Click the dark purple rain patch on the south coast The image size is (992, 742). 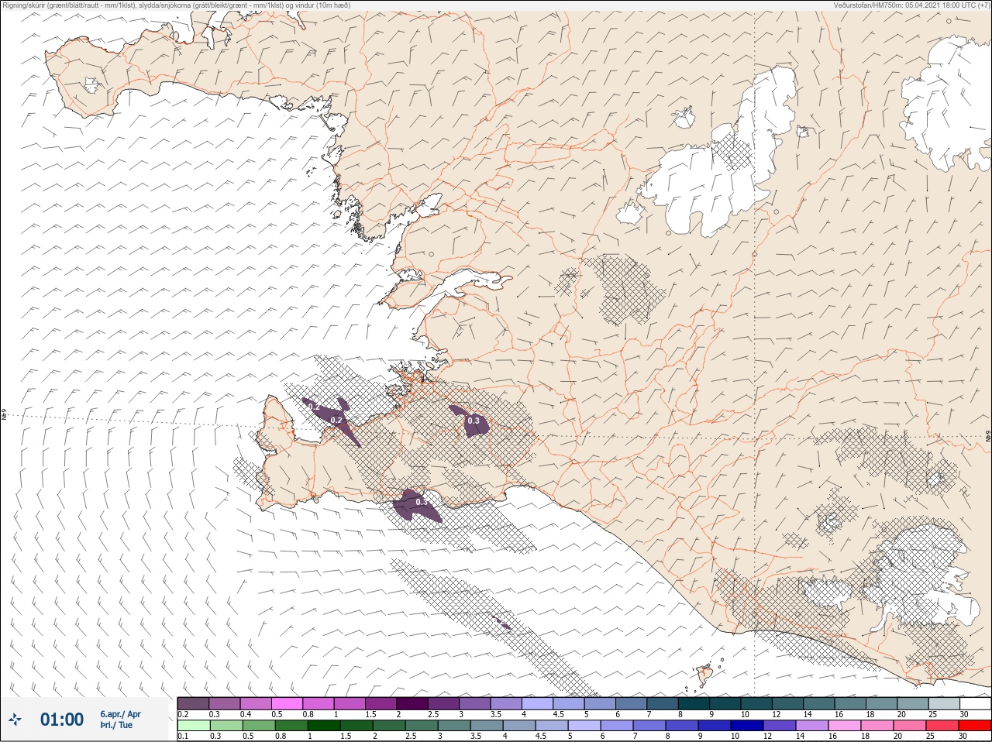pos(416,507)
